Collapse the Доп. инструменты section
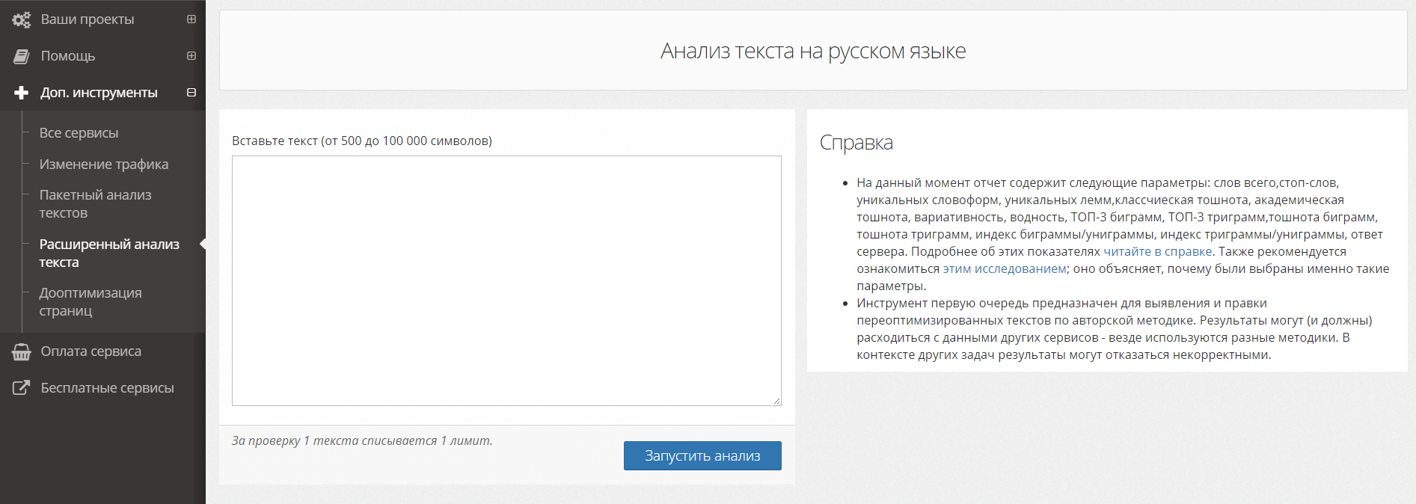This screenshot has height=504, width=1416. click(191, 93)
